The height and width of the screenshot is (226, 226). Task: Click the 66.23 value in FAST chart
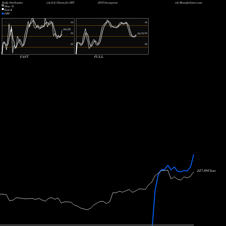pyautogui.click(x=67, y=29)
